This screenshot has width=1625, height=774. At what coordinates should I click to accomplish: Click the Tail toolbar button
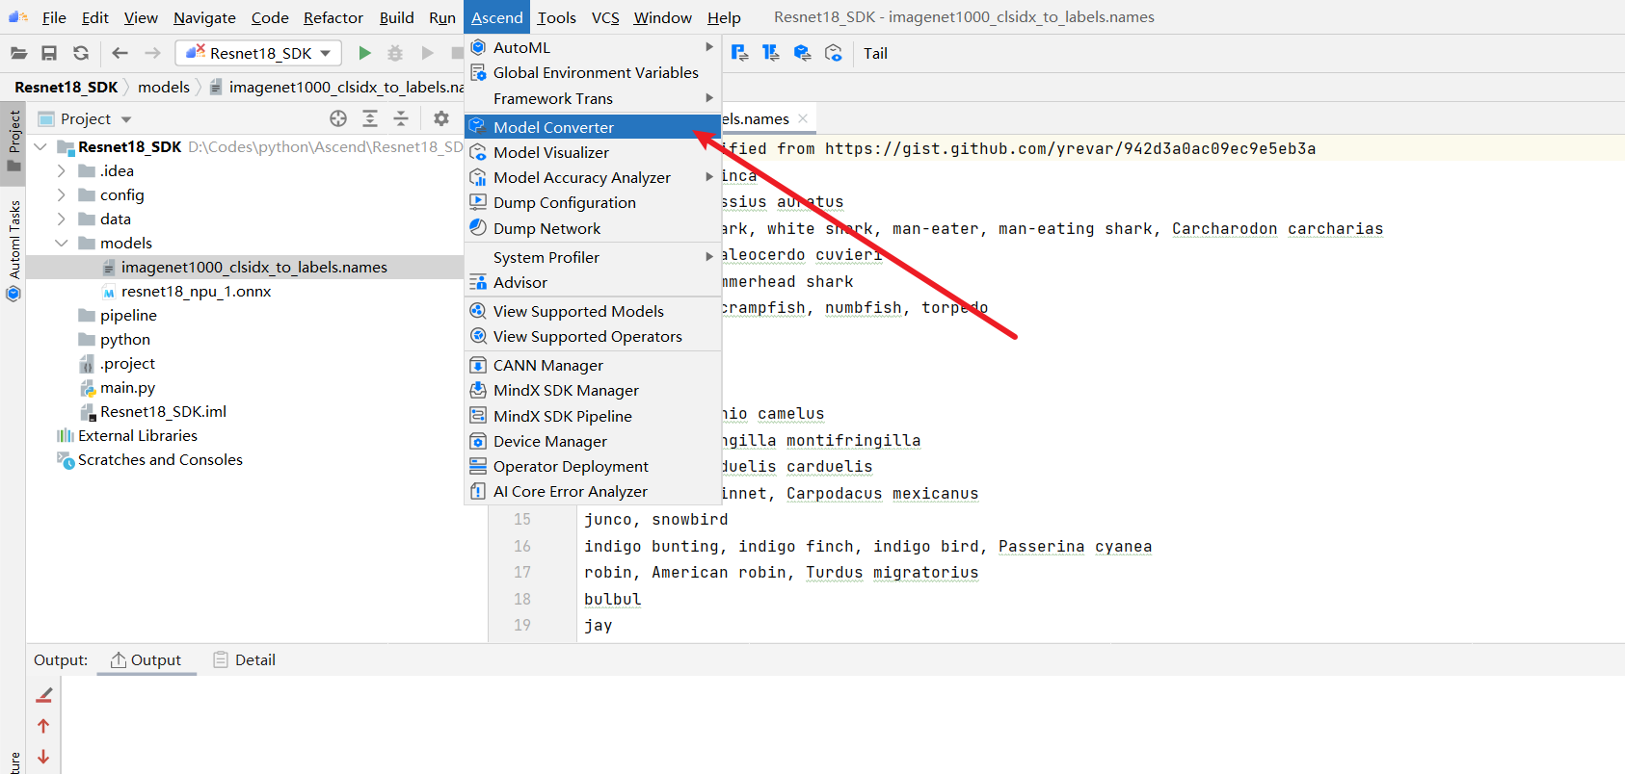coord(875,53)
